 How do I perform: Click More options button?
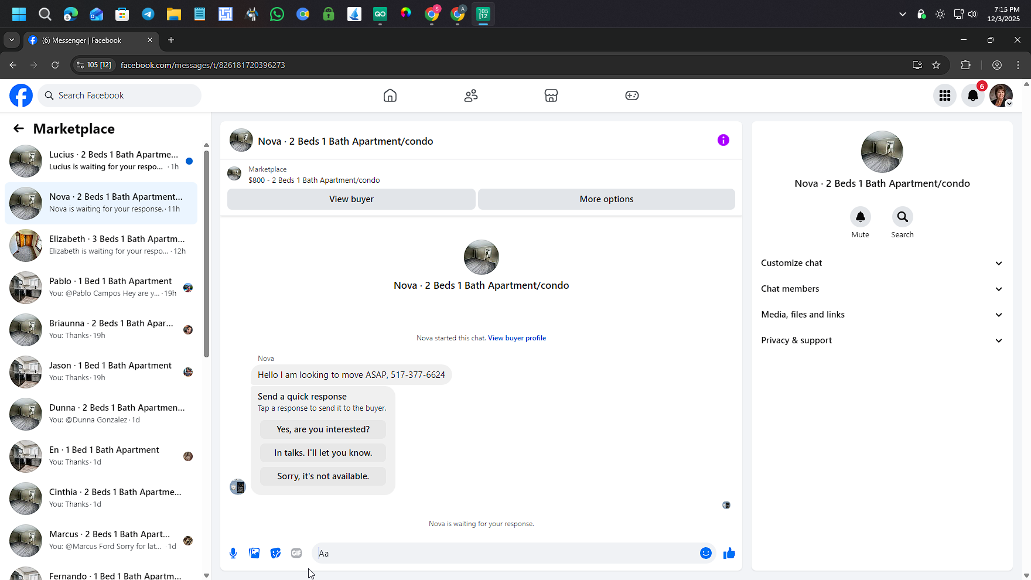coord(607,199)
